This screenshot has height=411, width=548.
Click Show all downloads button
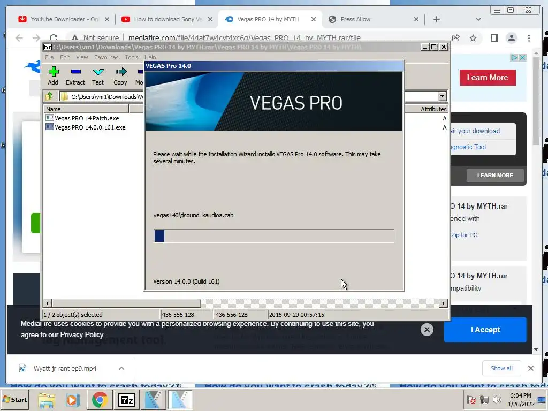(x=501, y=368)
